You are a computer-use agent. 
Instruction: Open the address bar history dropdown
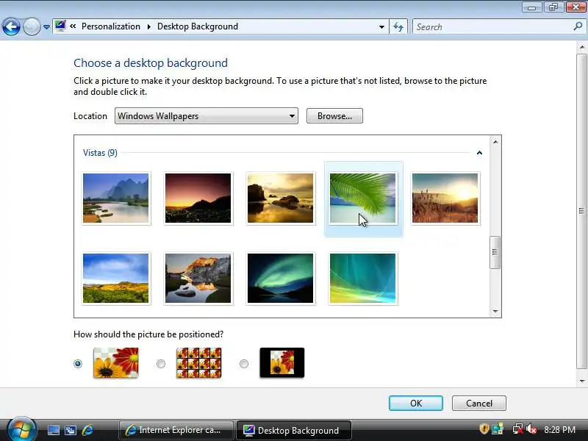(381, 27)
